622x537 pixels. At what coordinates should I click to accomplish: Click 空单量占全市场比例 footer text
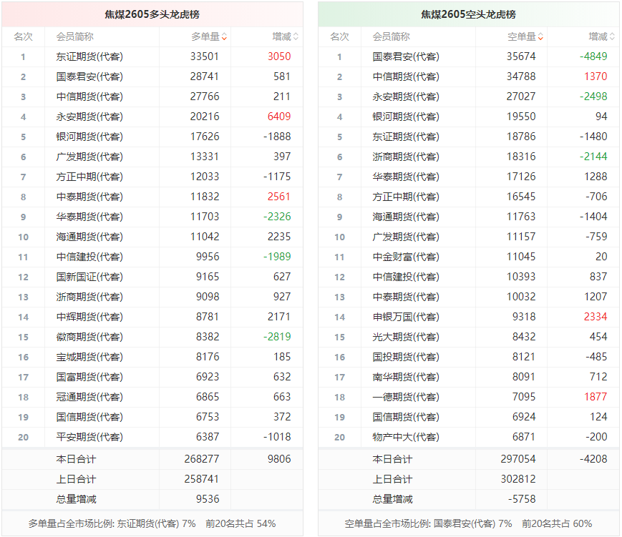click(469, 523)
